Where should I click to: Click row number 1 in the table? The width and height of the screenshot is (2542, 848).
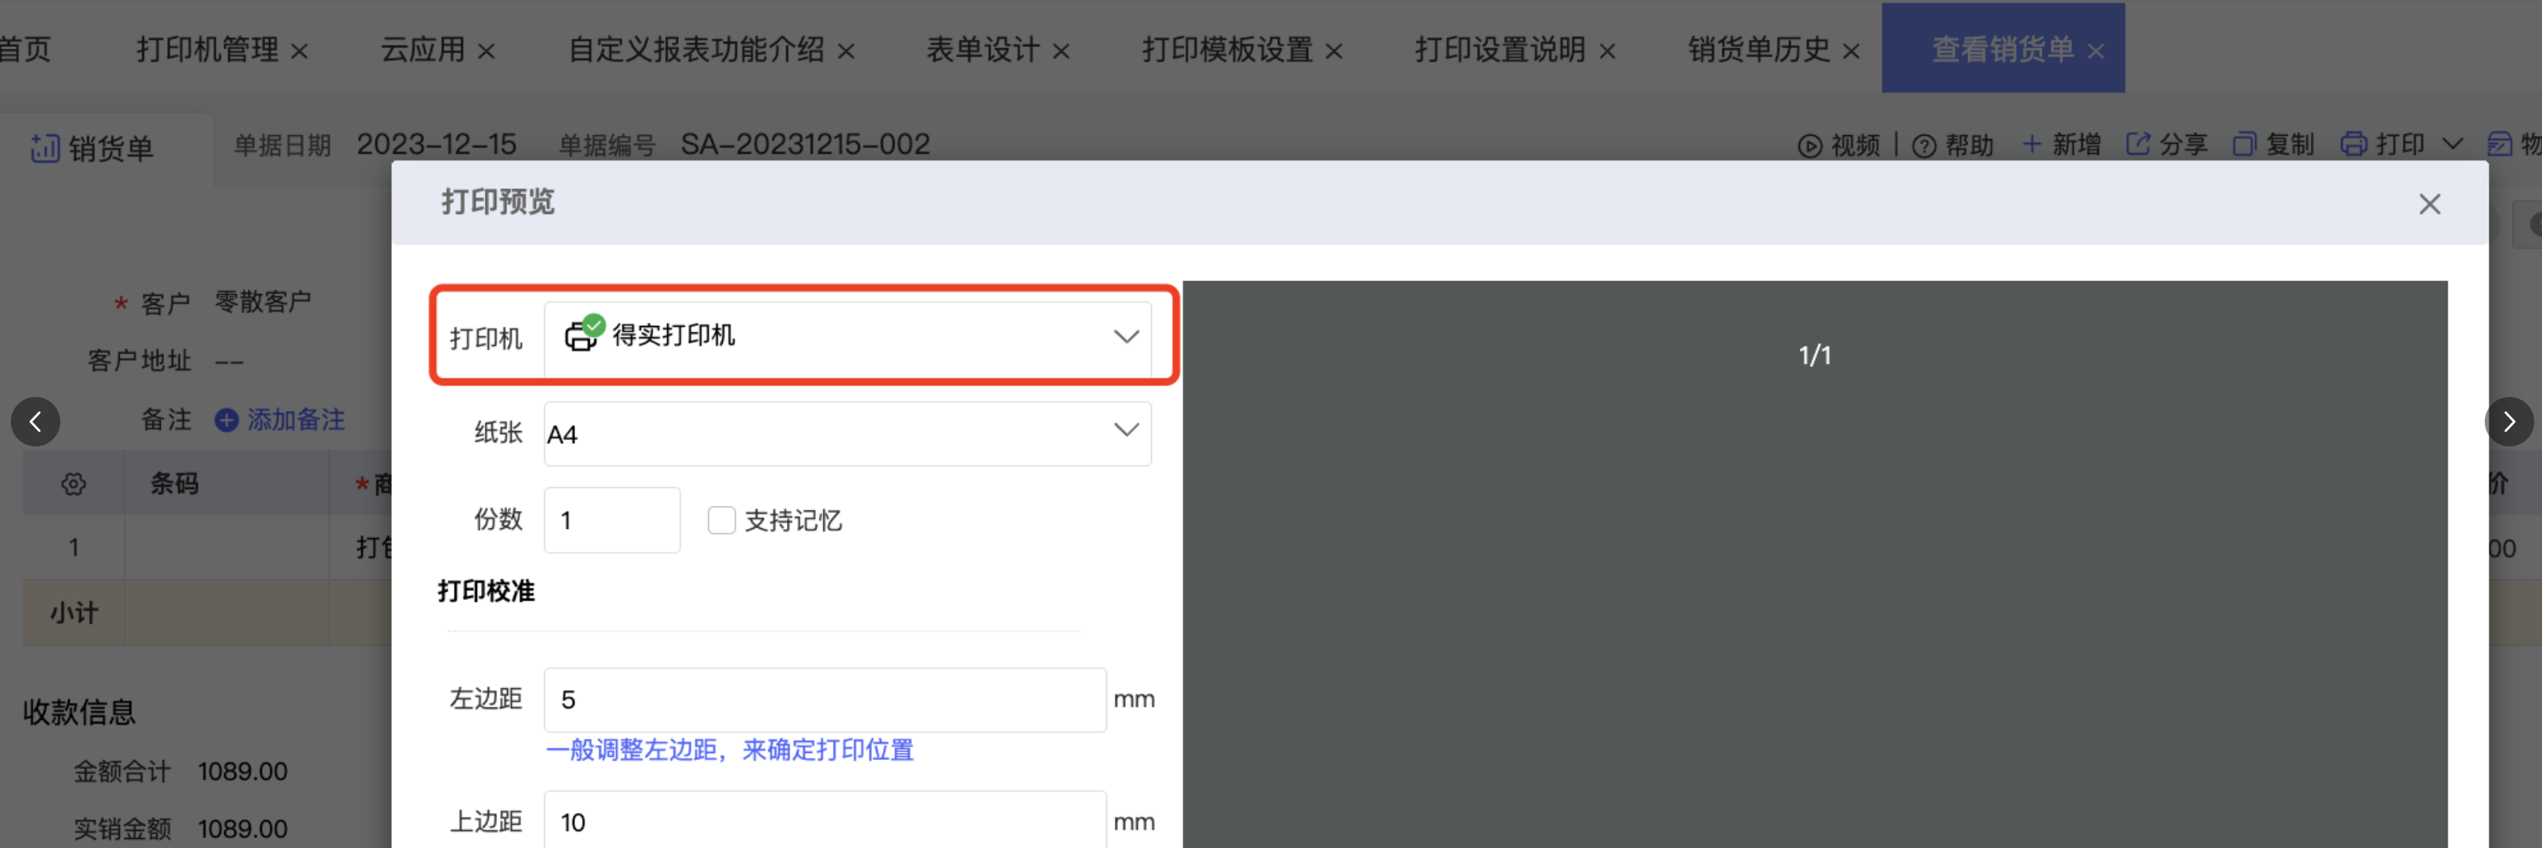pyautogui.click(x=73, y=548)
